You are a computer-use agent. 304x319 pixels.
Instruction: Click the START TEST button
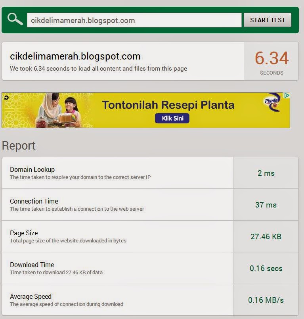coord(268,20)
